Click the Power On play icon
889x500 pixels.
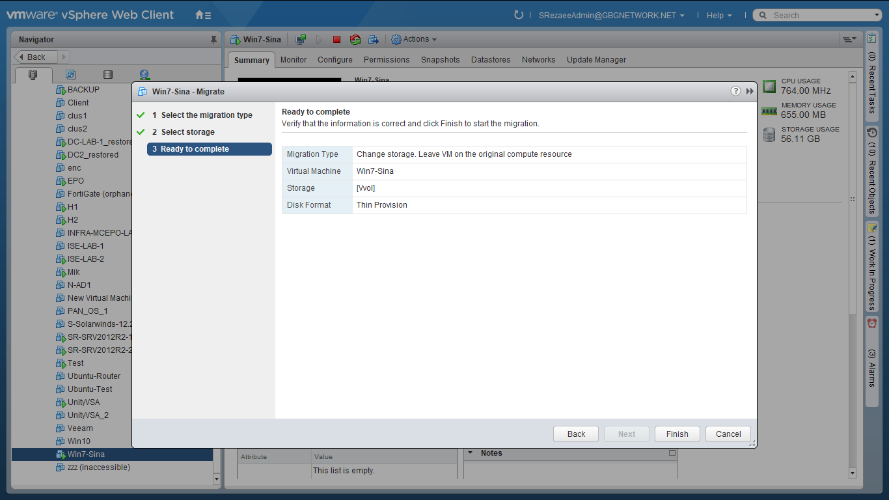click(x=319, y=40)
